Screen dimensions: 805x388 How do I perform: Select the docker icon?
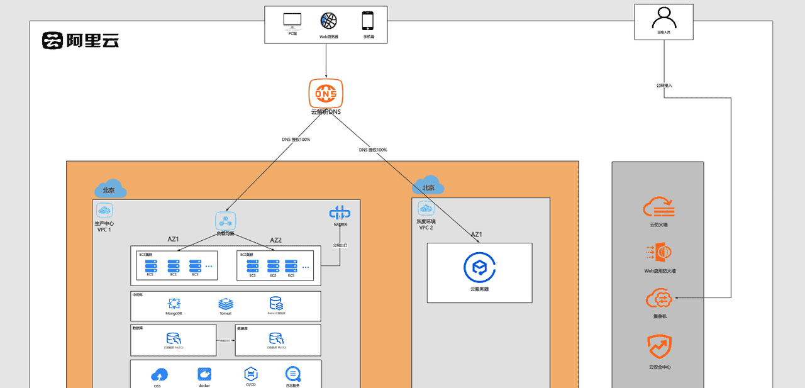coord(204,375)
